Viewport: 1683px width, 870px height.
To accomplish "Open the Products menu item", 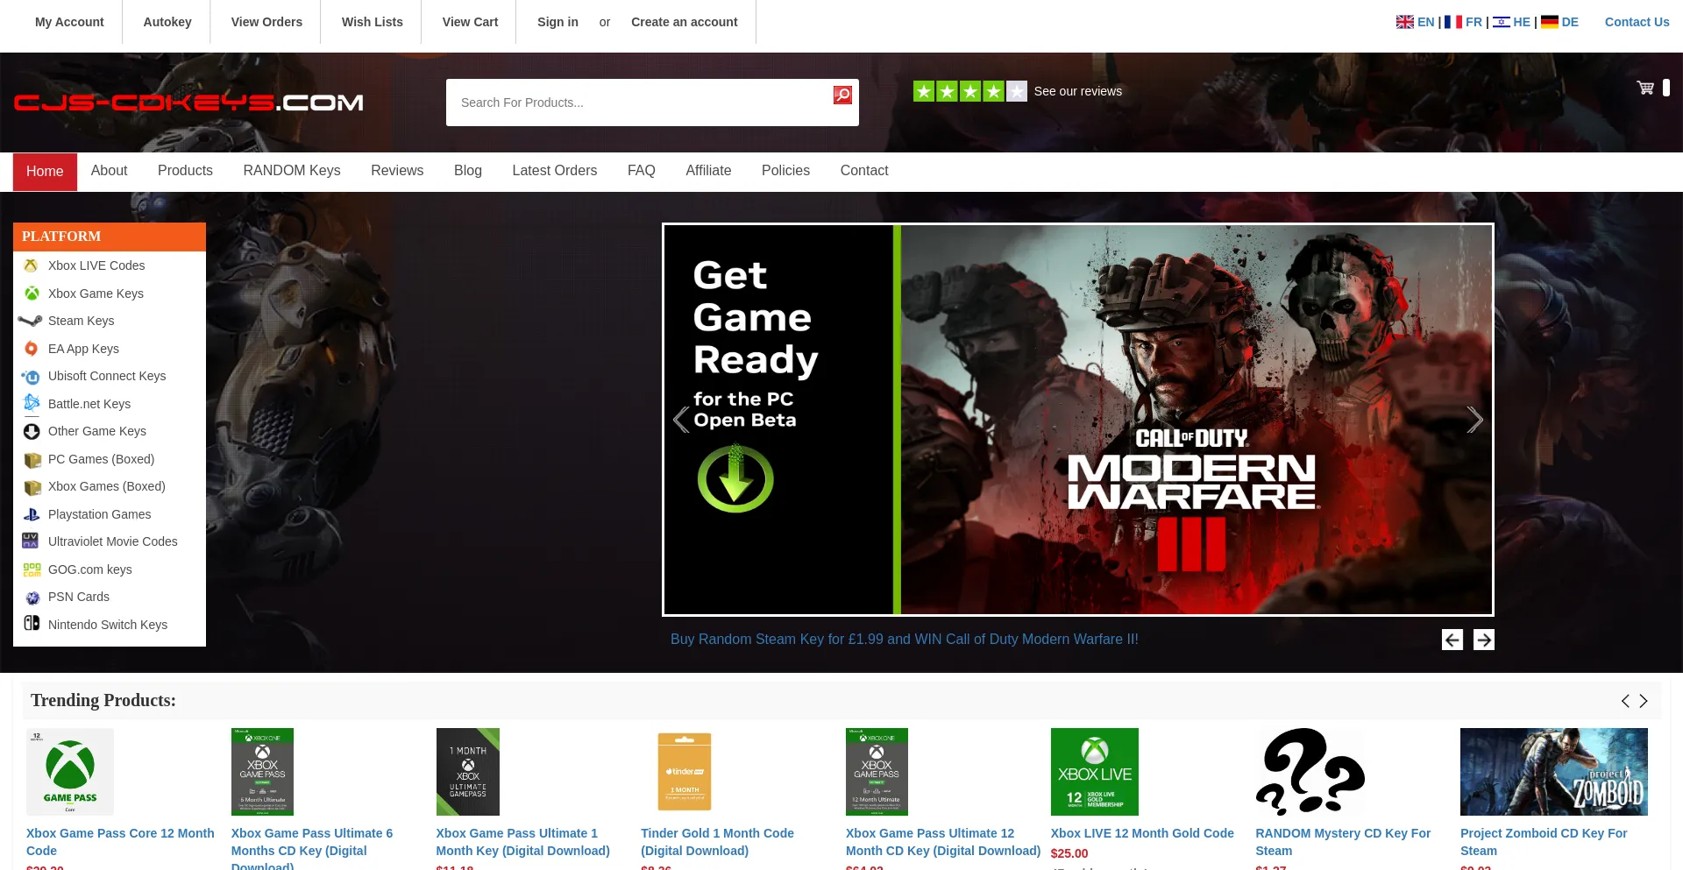I will [185, 171].
